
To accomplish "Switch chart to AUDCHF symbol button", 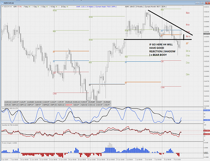I will tap(15, 102).
